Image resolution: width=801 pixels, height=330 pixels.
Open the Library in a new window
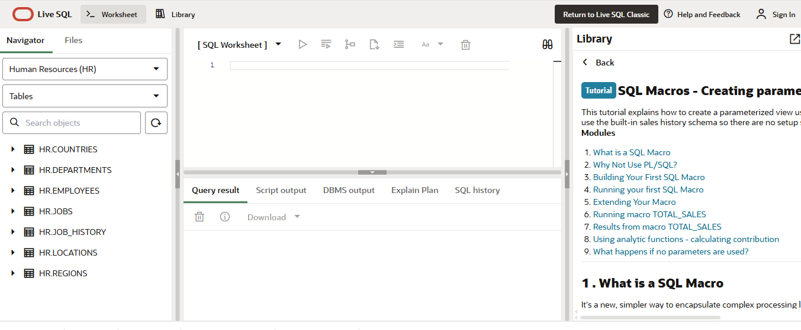point(794,39)
